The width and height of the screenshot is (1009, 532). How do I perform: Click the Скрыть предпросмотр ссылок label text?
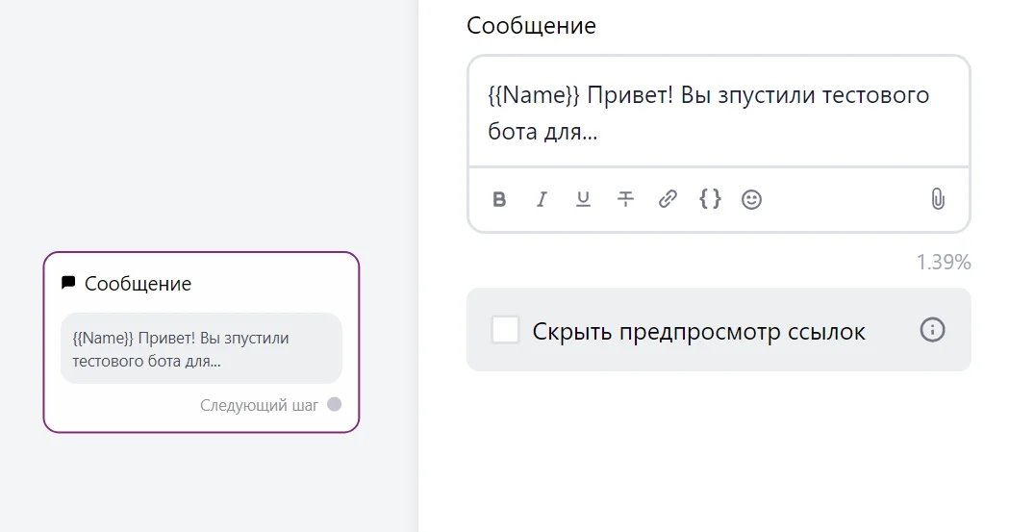(698, 332)
